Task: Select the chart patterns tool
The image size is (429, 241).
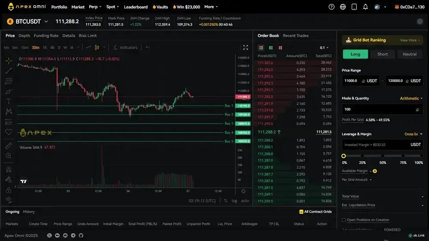Action: [x=9, y=111]
